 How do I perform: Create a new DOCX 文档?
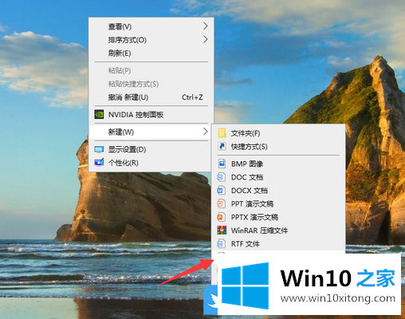[x=278, y=191]
